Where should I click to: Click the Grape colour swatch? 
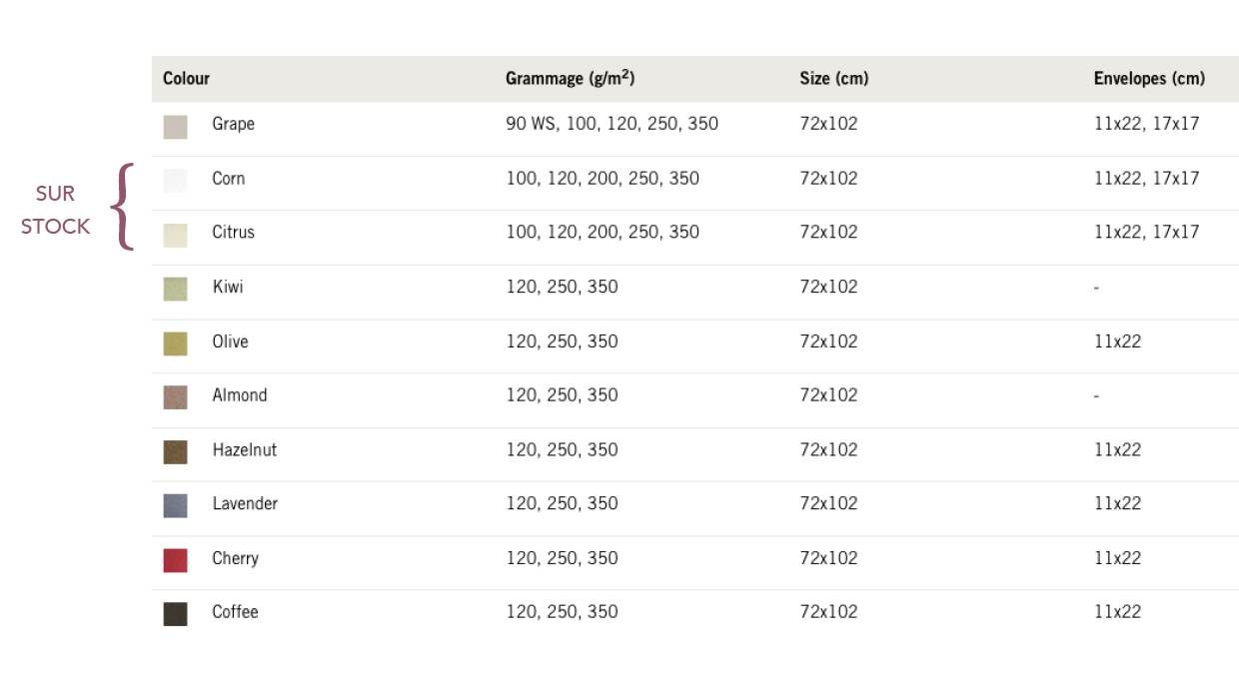175,127
